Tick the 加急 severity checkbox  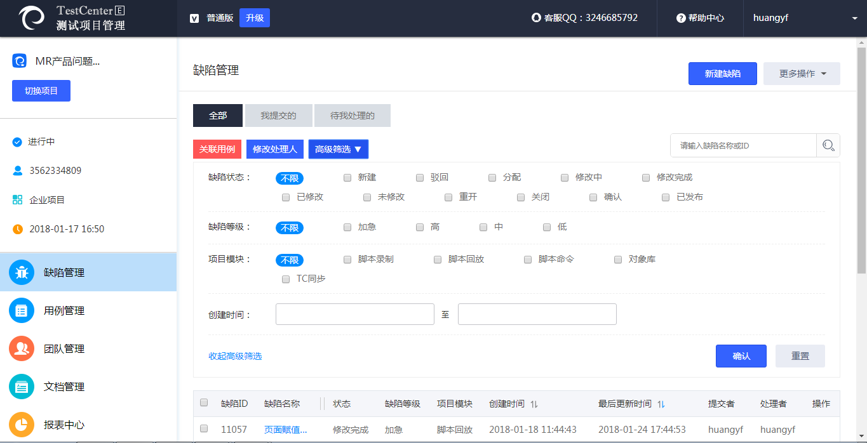click(347, 227)
